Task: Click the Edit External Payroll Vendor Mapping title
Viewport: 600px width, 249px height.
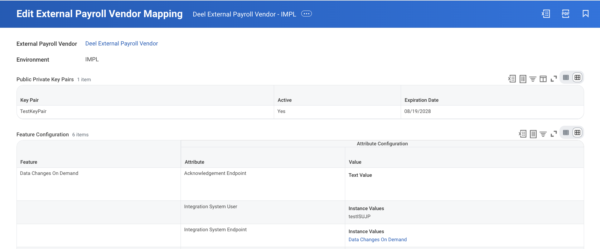Action: coord(99,14)
